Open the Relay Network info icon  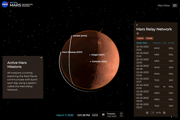pos(138,33)
